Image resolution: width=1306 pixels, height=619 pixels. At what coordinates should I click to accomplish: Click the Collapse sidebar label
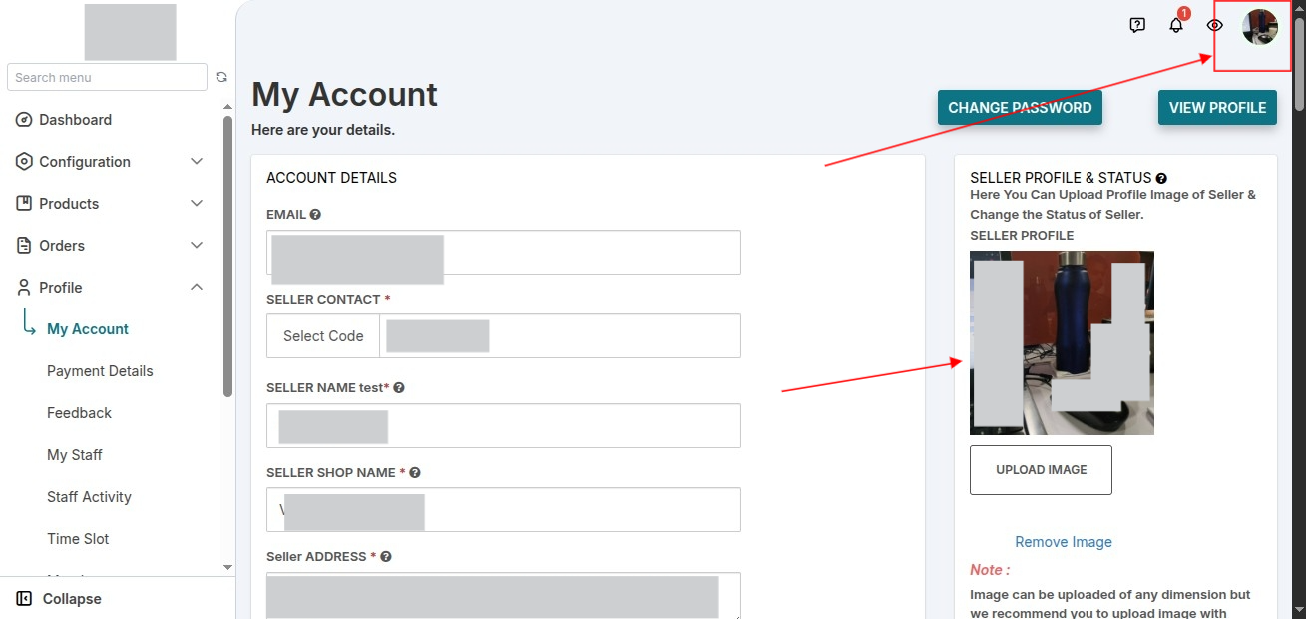coord(72,599)
